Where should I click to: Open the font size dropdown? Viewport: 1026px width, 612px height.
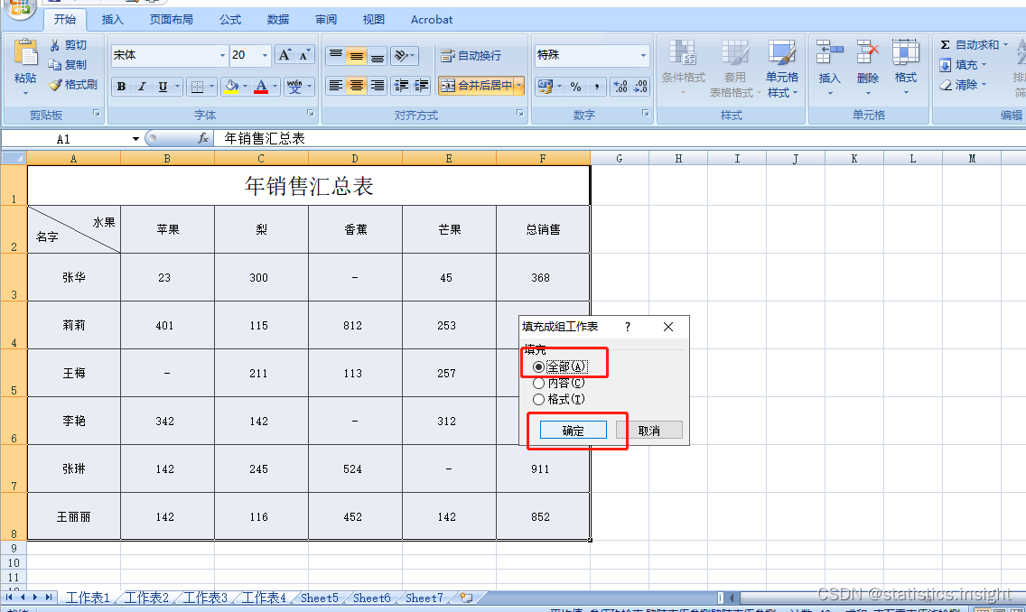point(265,55)
